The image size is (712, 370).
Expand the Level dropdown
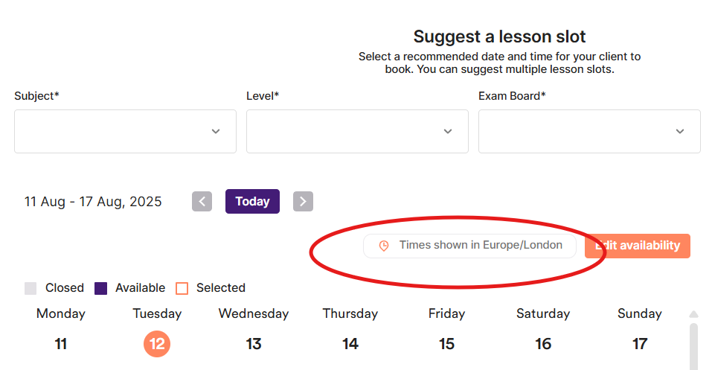pyautogui.click(x=357, y=132)
